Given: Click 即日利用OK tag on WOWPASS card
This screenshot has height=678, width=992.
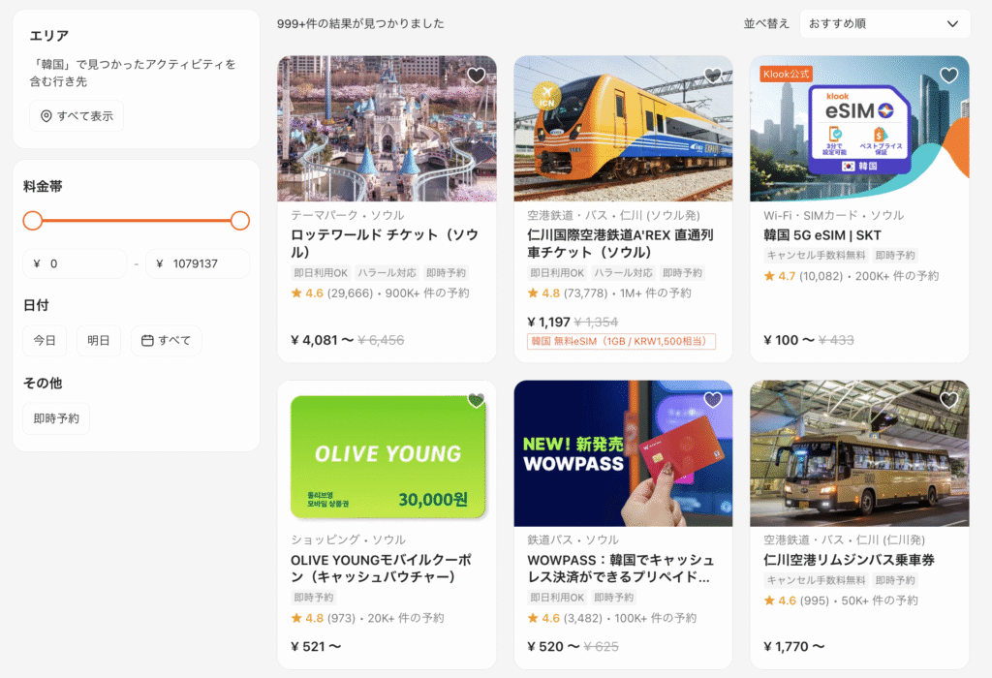Looking at the screenshot, I should (x=557, y=597).
